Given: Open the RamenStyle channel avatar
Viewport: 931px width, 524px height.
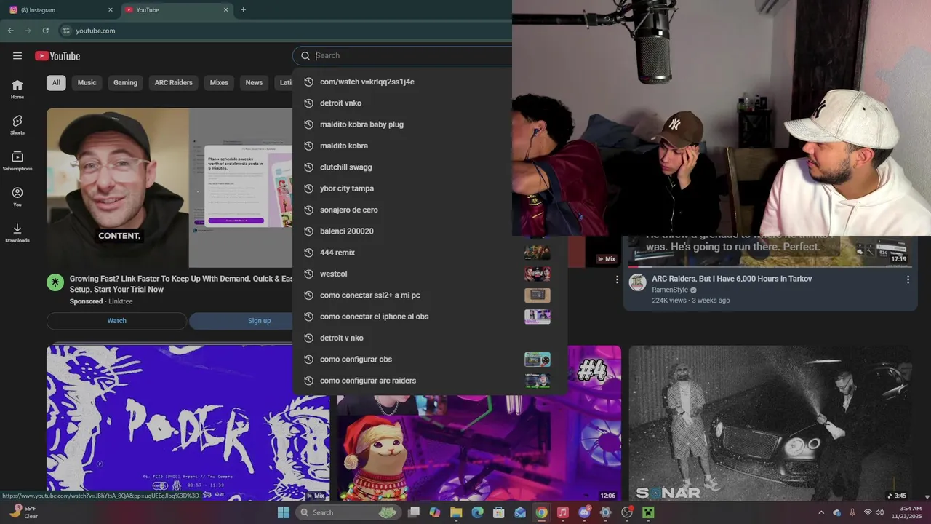Looking at the screenshot, I should coord(638,282).
